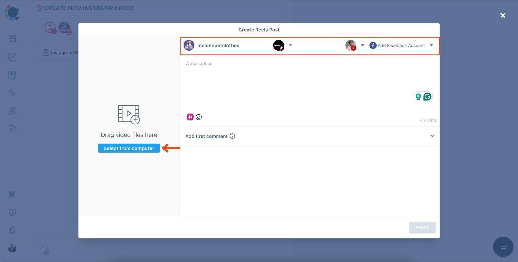This screenshot has height=262, width=518.
Task: Open the hashtag suggestions icon
Action: tap(190, 117)
